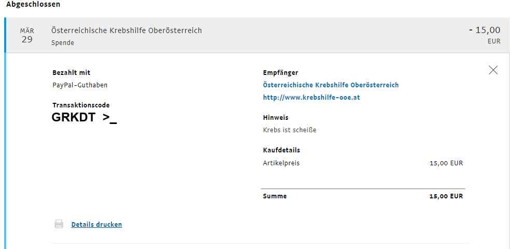
Task: Visit the http://www.krebshilfe-ooe.at link
Action: (311, 98)
